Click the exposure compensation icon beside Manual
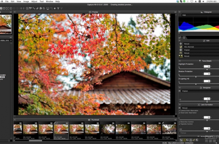The width and height of the screenshot is (219, 144). (181, 44)
